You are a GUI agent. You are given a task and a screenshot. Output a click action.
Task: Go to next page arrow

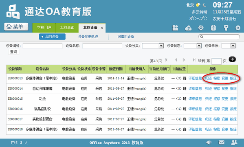[x=184, y=60]
